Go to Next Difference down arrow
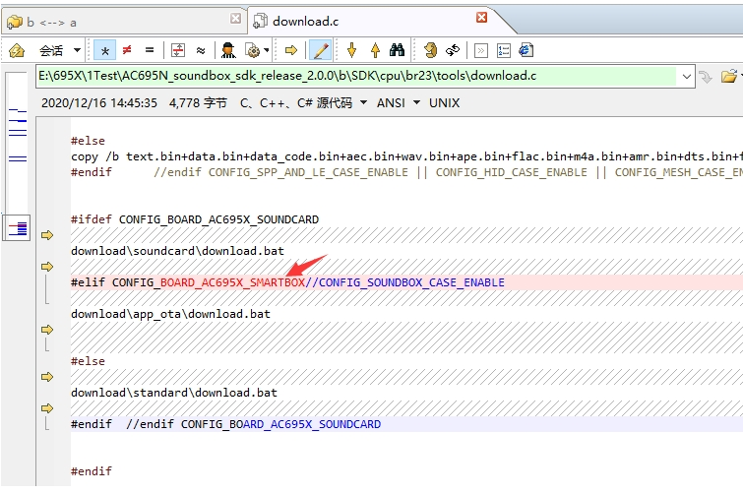The height and width of the screenshot is (494, 743). coord(351,50)
